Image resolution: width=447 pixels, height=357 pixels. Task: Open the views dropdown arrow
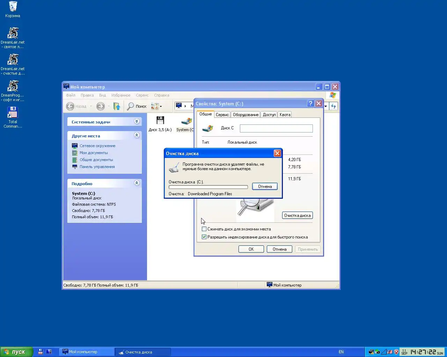coord(161,106)
